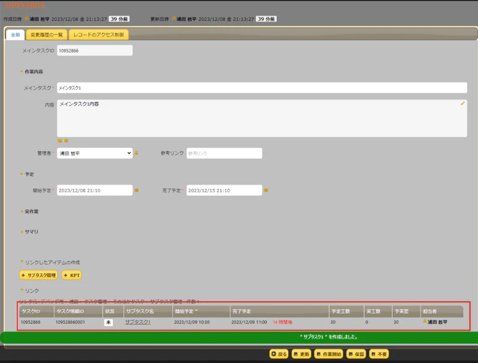Open the レコードのアクセス制御 tab
The height and width of the screenshot is (363, 478).
tap(98, 35)
